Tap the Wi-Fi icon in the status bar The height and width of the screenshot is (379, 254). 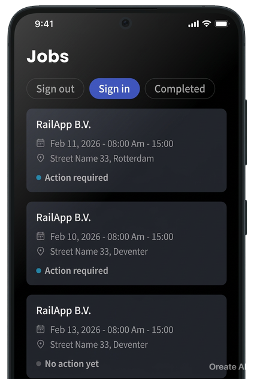point(207,23)
